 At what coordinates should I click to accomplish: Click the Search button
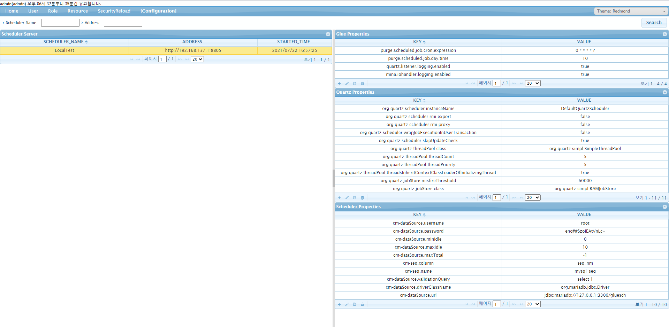(654, 23)
